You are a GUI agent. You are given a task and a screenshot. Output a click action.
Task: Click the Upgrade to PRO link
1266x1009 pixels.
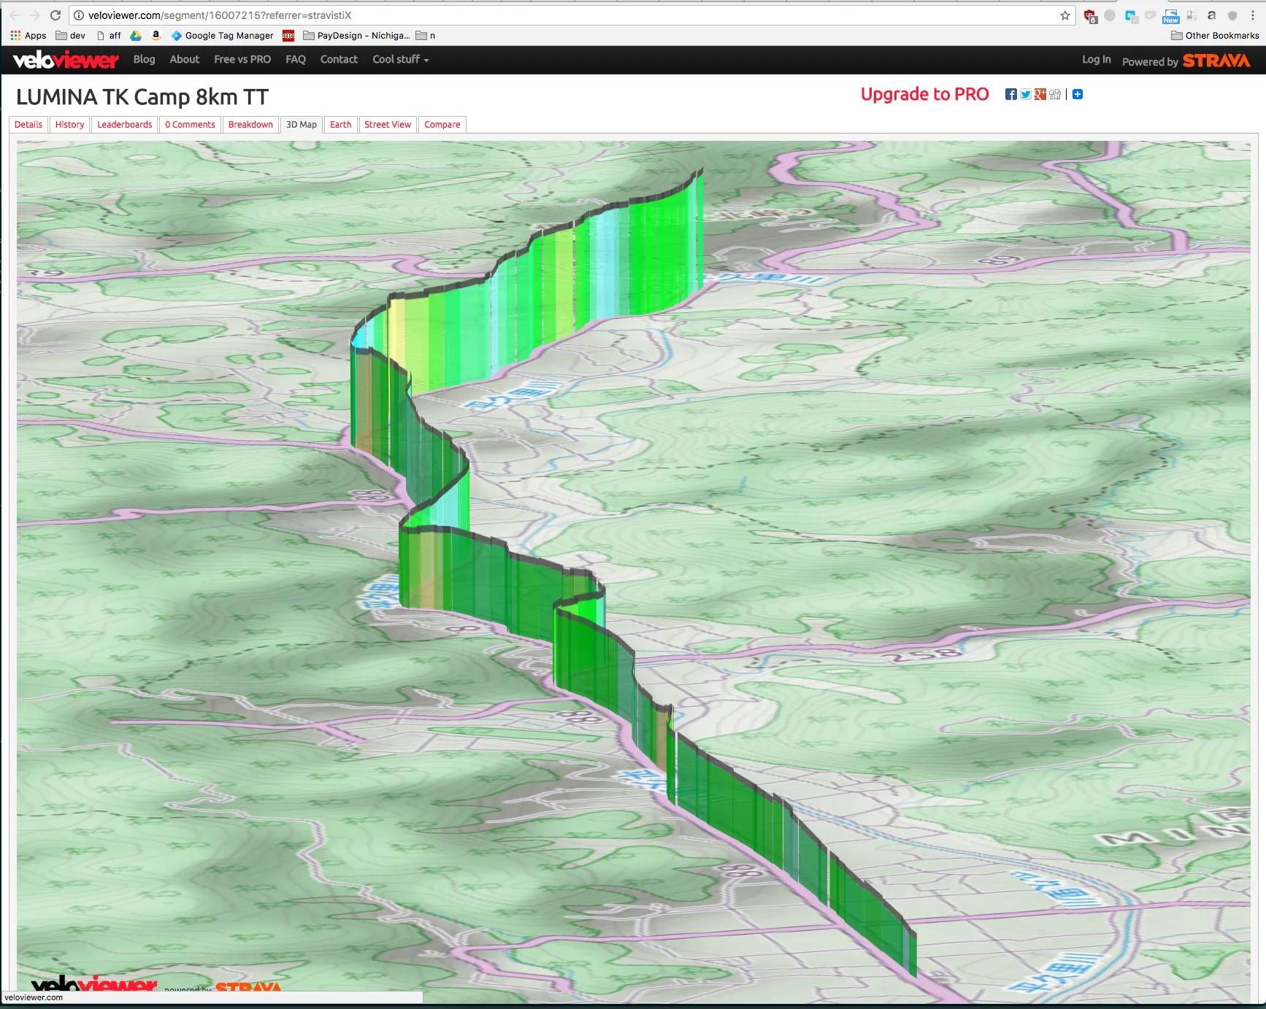pyautogui.click(x=924, y=94)
